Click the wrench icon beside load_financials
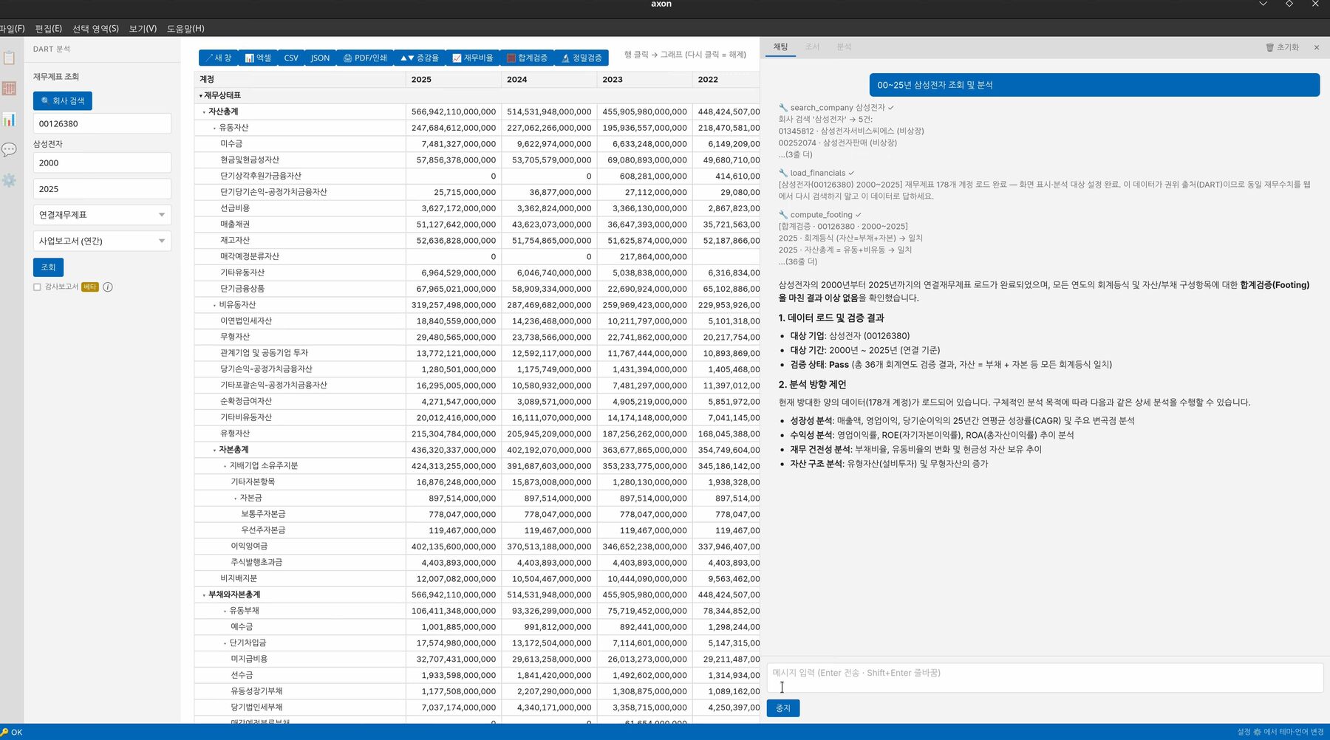 tap(783, 173)
